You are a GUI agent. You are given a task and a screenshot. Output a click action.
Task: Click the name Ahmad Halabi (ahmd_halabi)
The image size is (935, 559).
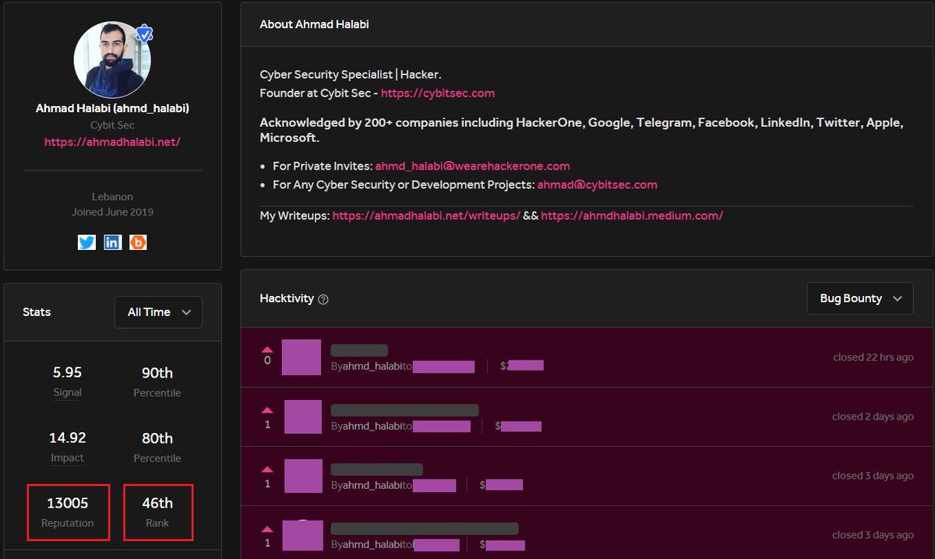[112, 108]
